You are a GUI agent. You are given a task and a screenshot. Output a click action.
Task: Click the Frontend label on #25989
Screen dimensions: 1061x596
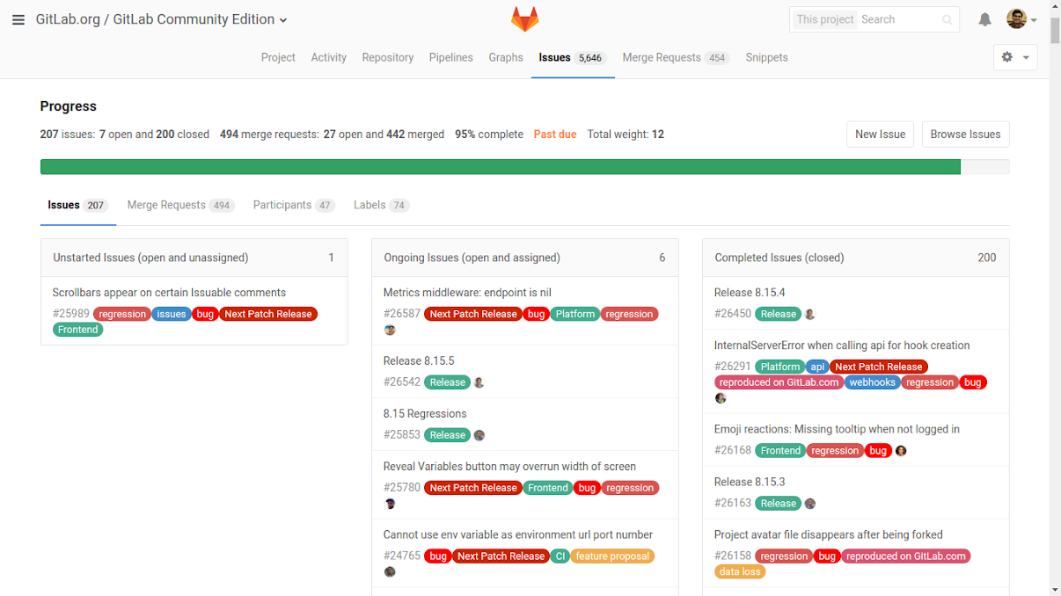tap(78, 330)
